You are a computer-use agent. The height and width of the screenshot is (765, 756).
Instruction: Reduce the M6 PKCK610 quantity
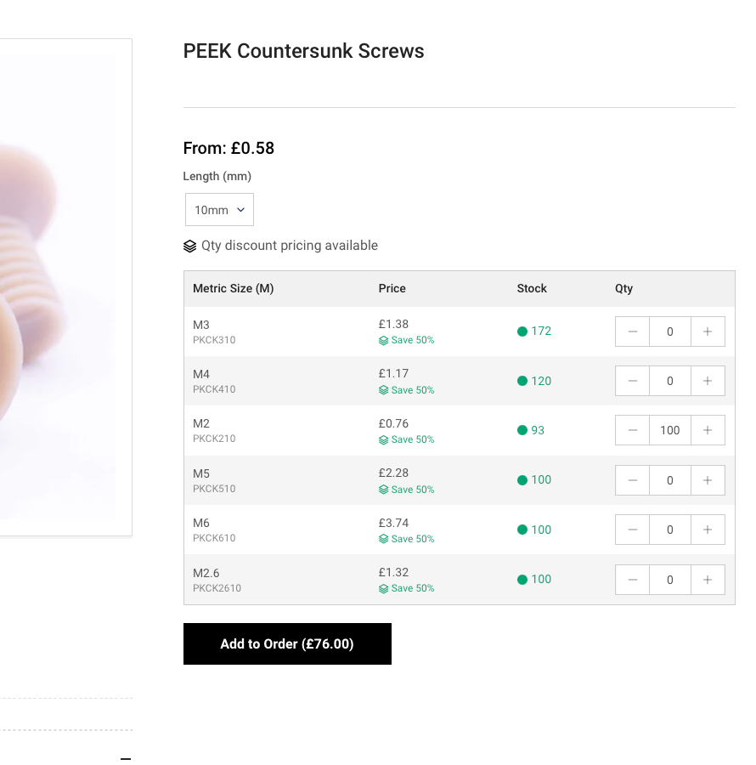click(633, 530)
